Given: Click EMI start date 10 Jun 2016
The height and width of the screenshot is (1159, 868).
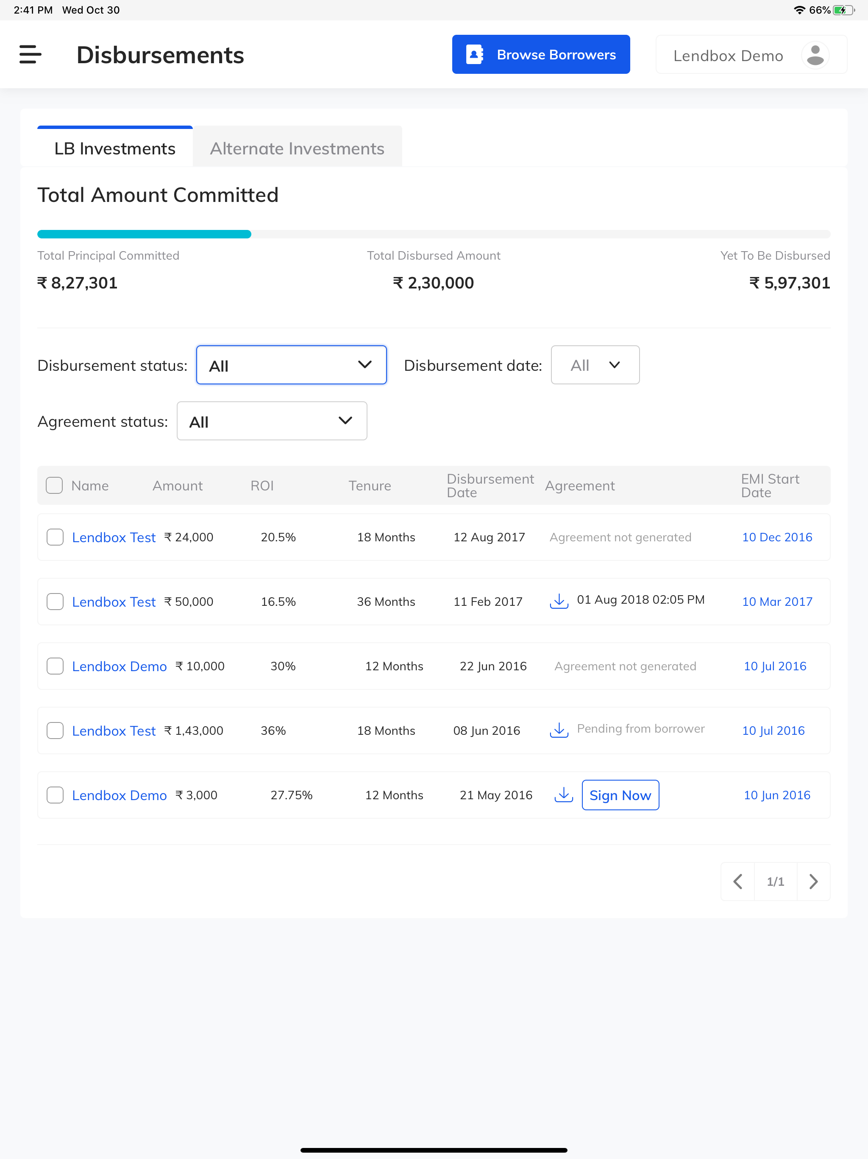Looking at the screenshot, I should (x=777, y=795).
